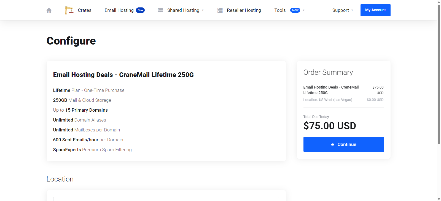441x201 pixels.
Task: Open My Account
Action: click(x=375, y=10)
